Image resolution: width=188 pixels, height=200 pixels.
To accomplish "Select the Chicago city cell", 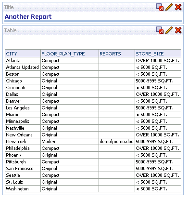I will pos(23,81).
